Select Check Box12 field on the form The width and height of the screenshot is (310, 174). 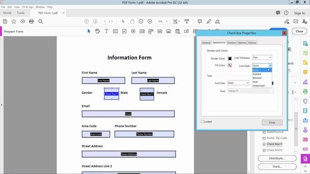tap(147, 94)
